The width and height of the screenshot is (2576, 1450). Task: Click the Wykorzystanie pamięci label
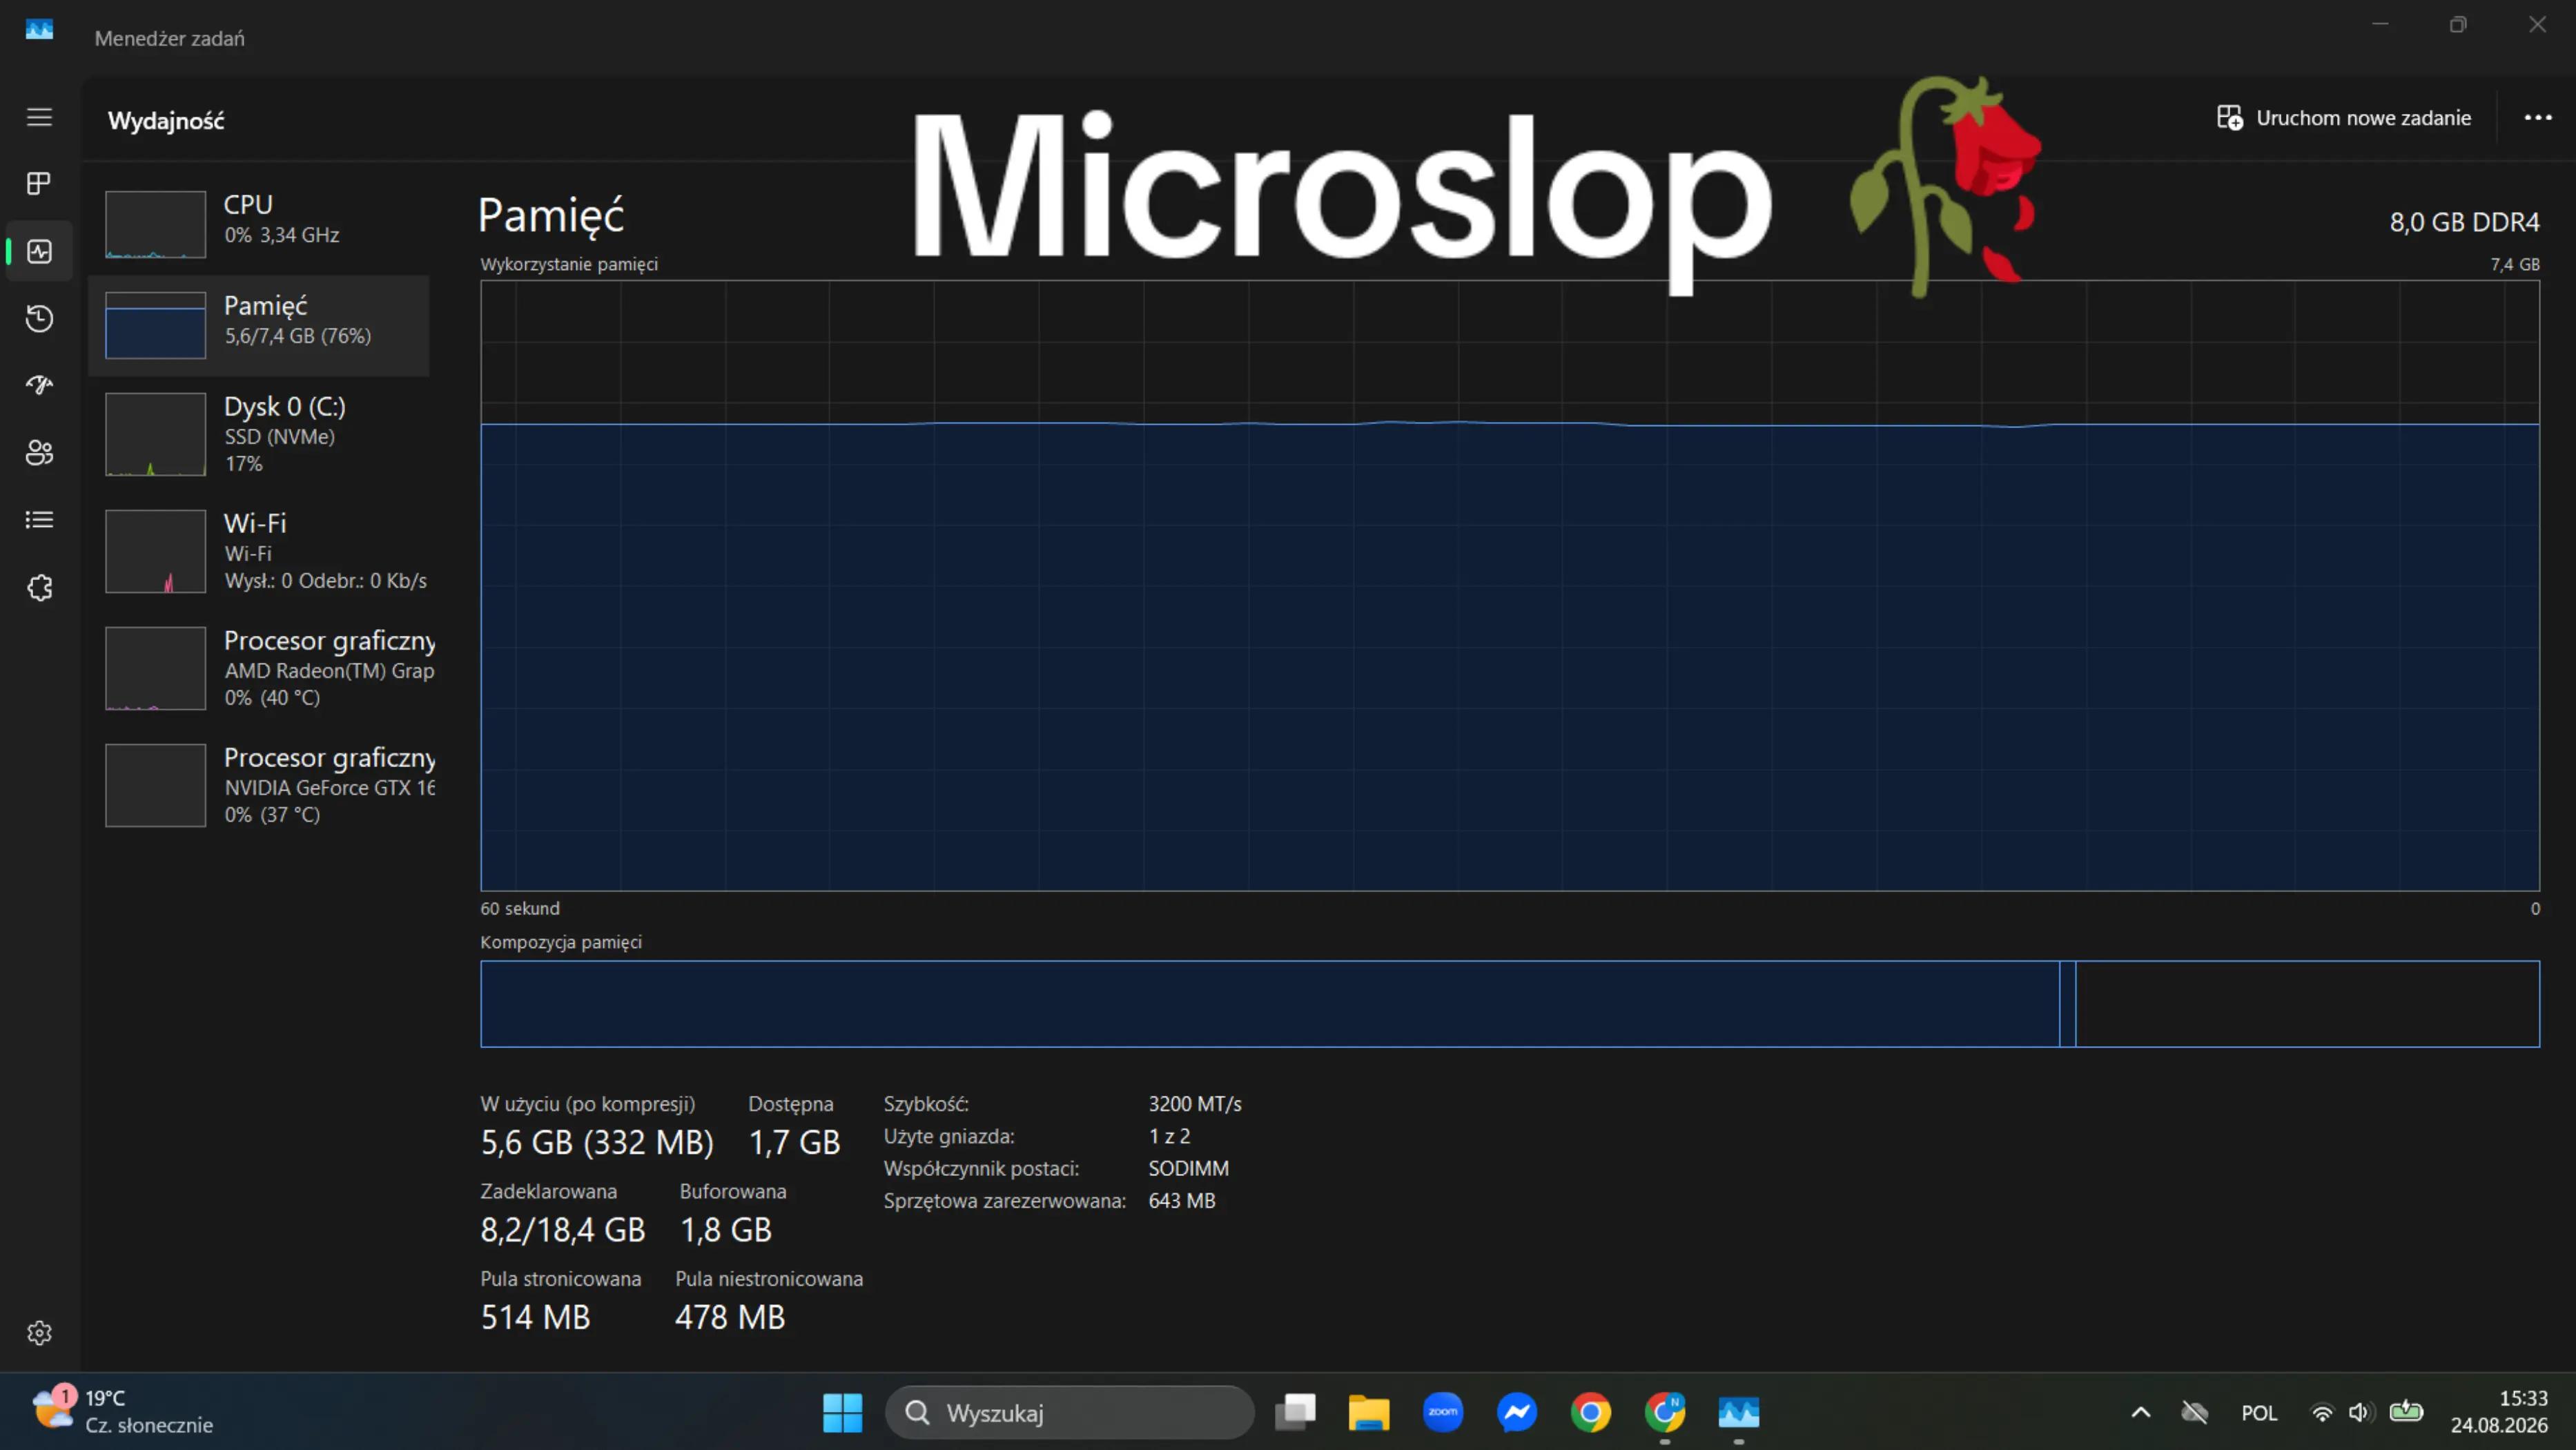(569, 264)
